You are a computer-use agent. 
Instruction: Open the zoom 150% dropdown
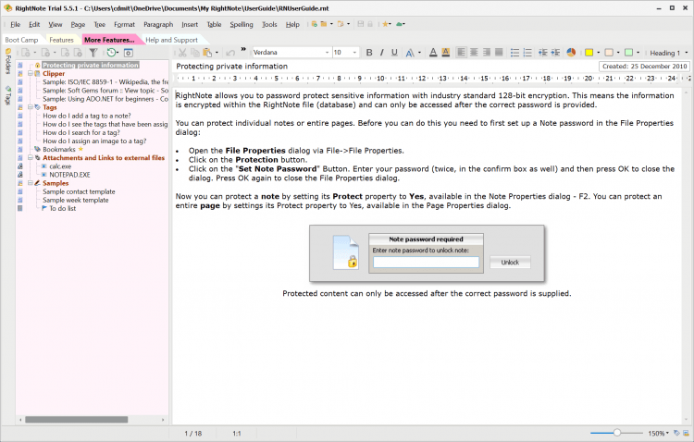coord(659,433)
